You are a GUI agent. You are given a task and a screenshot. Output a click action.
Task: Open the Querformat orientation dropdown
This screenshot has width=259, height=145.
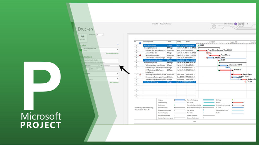[101, 74]
